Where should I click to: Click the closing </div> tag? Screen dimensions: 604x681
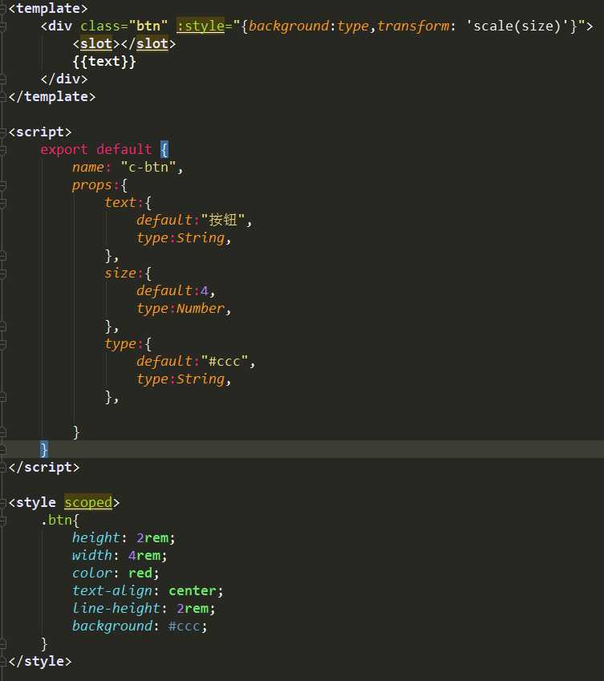pyautogui.click(x=64, y=79)
